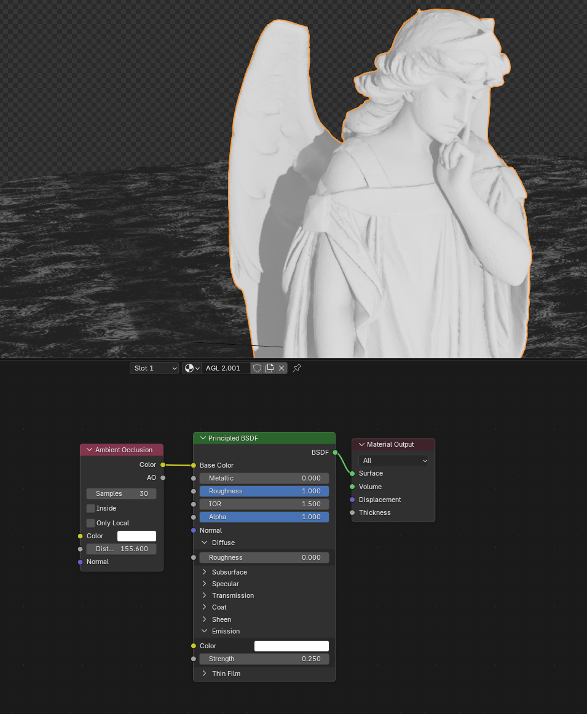Click the Emission Strength slider
The image size is (587, 714).
[264, 659]
